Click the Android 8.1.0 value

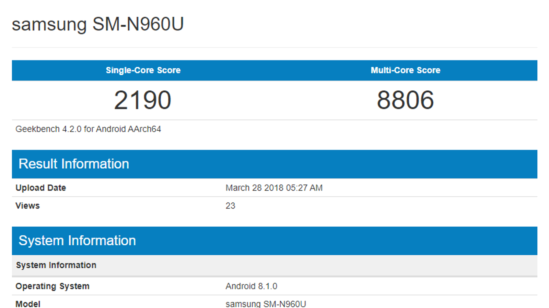(251, 286)
